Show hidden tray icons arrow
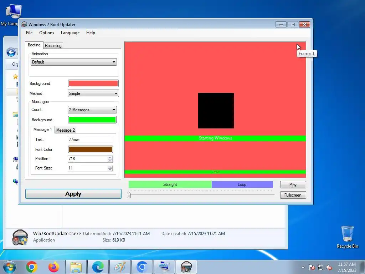Viewport: 365px width, 274px height. pos(303,267)
